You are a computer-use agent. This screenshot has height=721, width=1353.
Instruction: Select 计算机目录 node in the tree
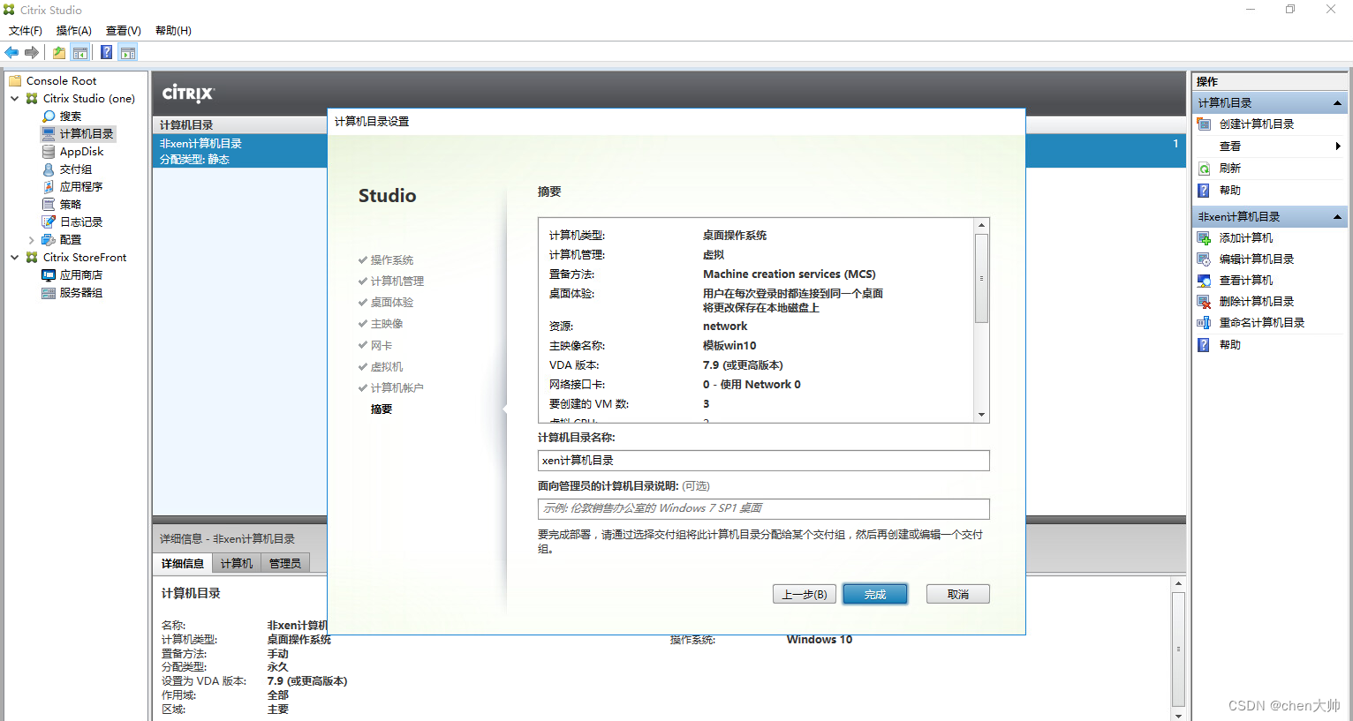pos(87,134)
